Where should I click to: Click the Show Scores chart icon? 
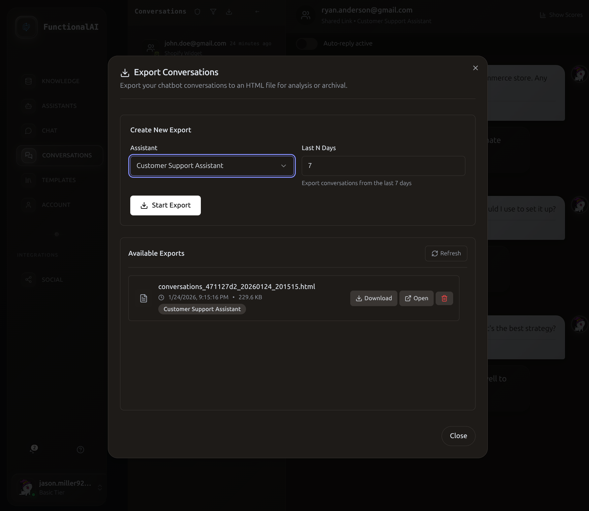[542, 15]
